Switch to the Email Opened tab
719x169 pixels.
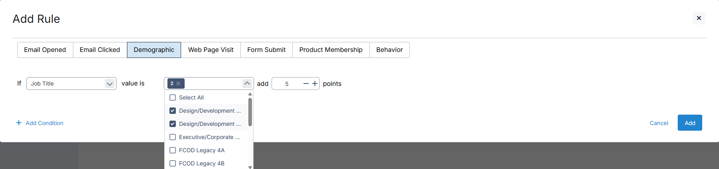tap(45, 50)
